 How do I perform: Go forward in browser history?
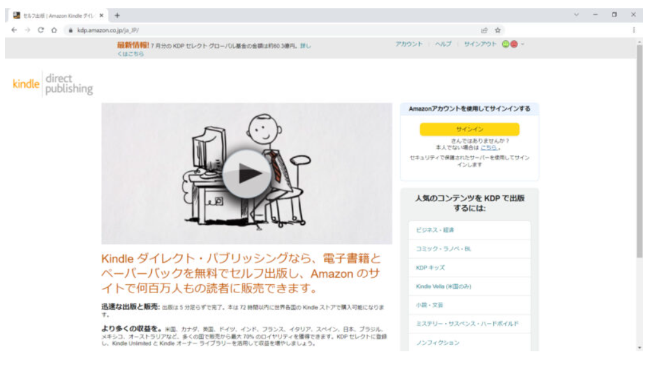(x=27, y=30)
